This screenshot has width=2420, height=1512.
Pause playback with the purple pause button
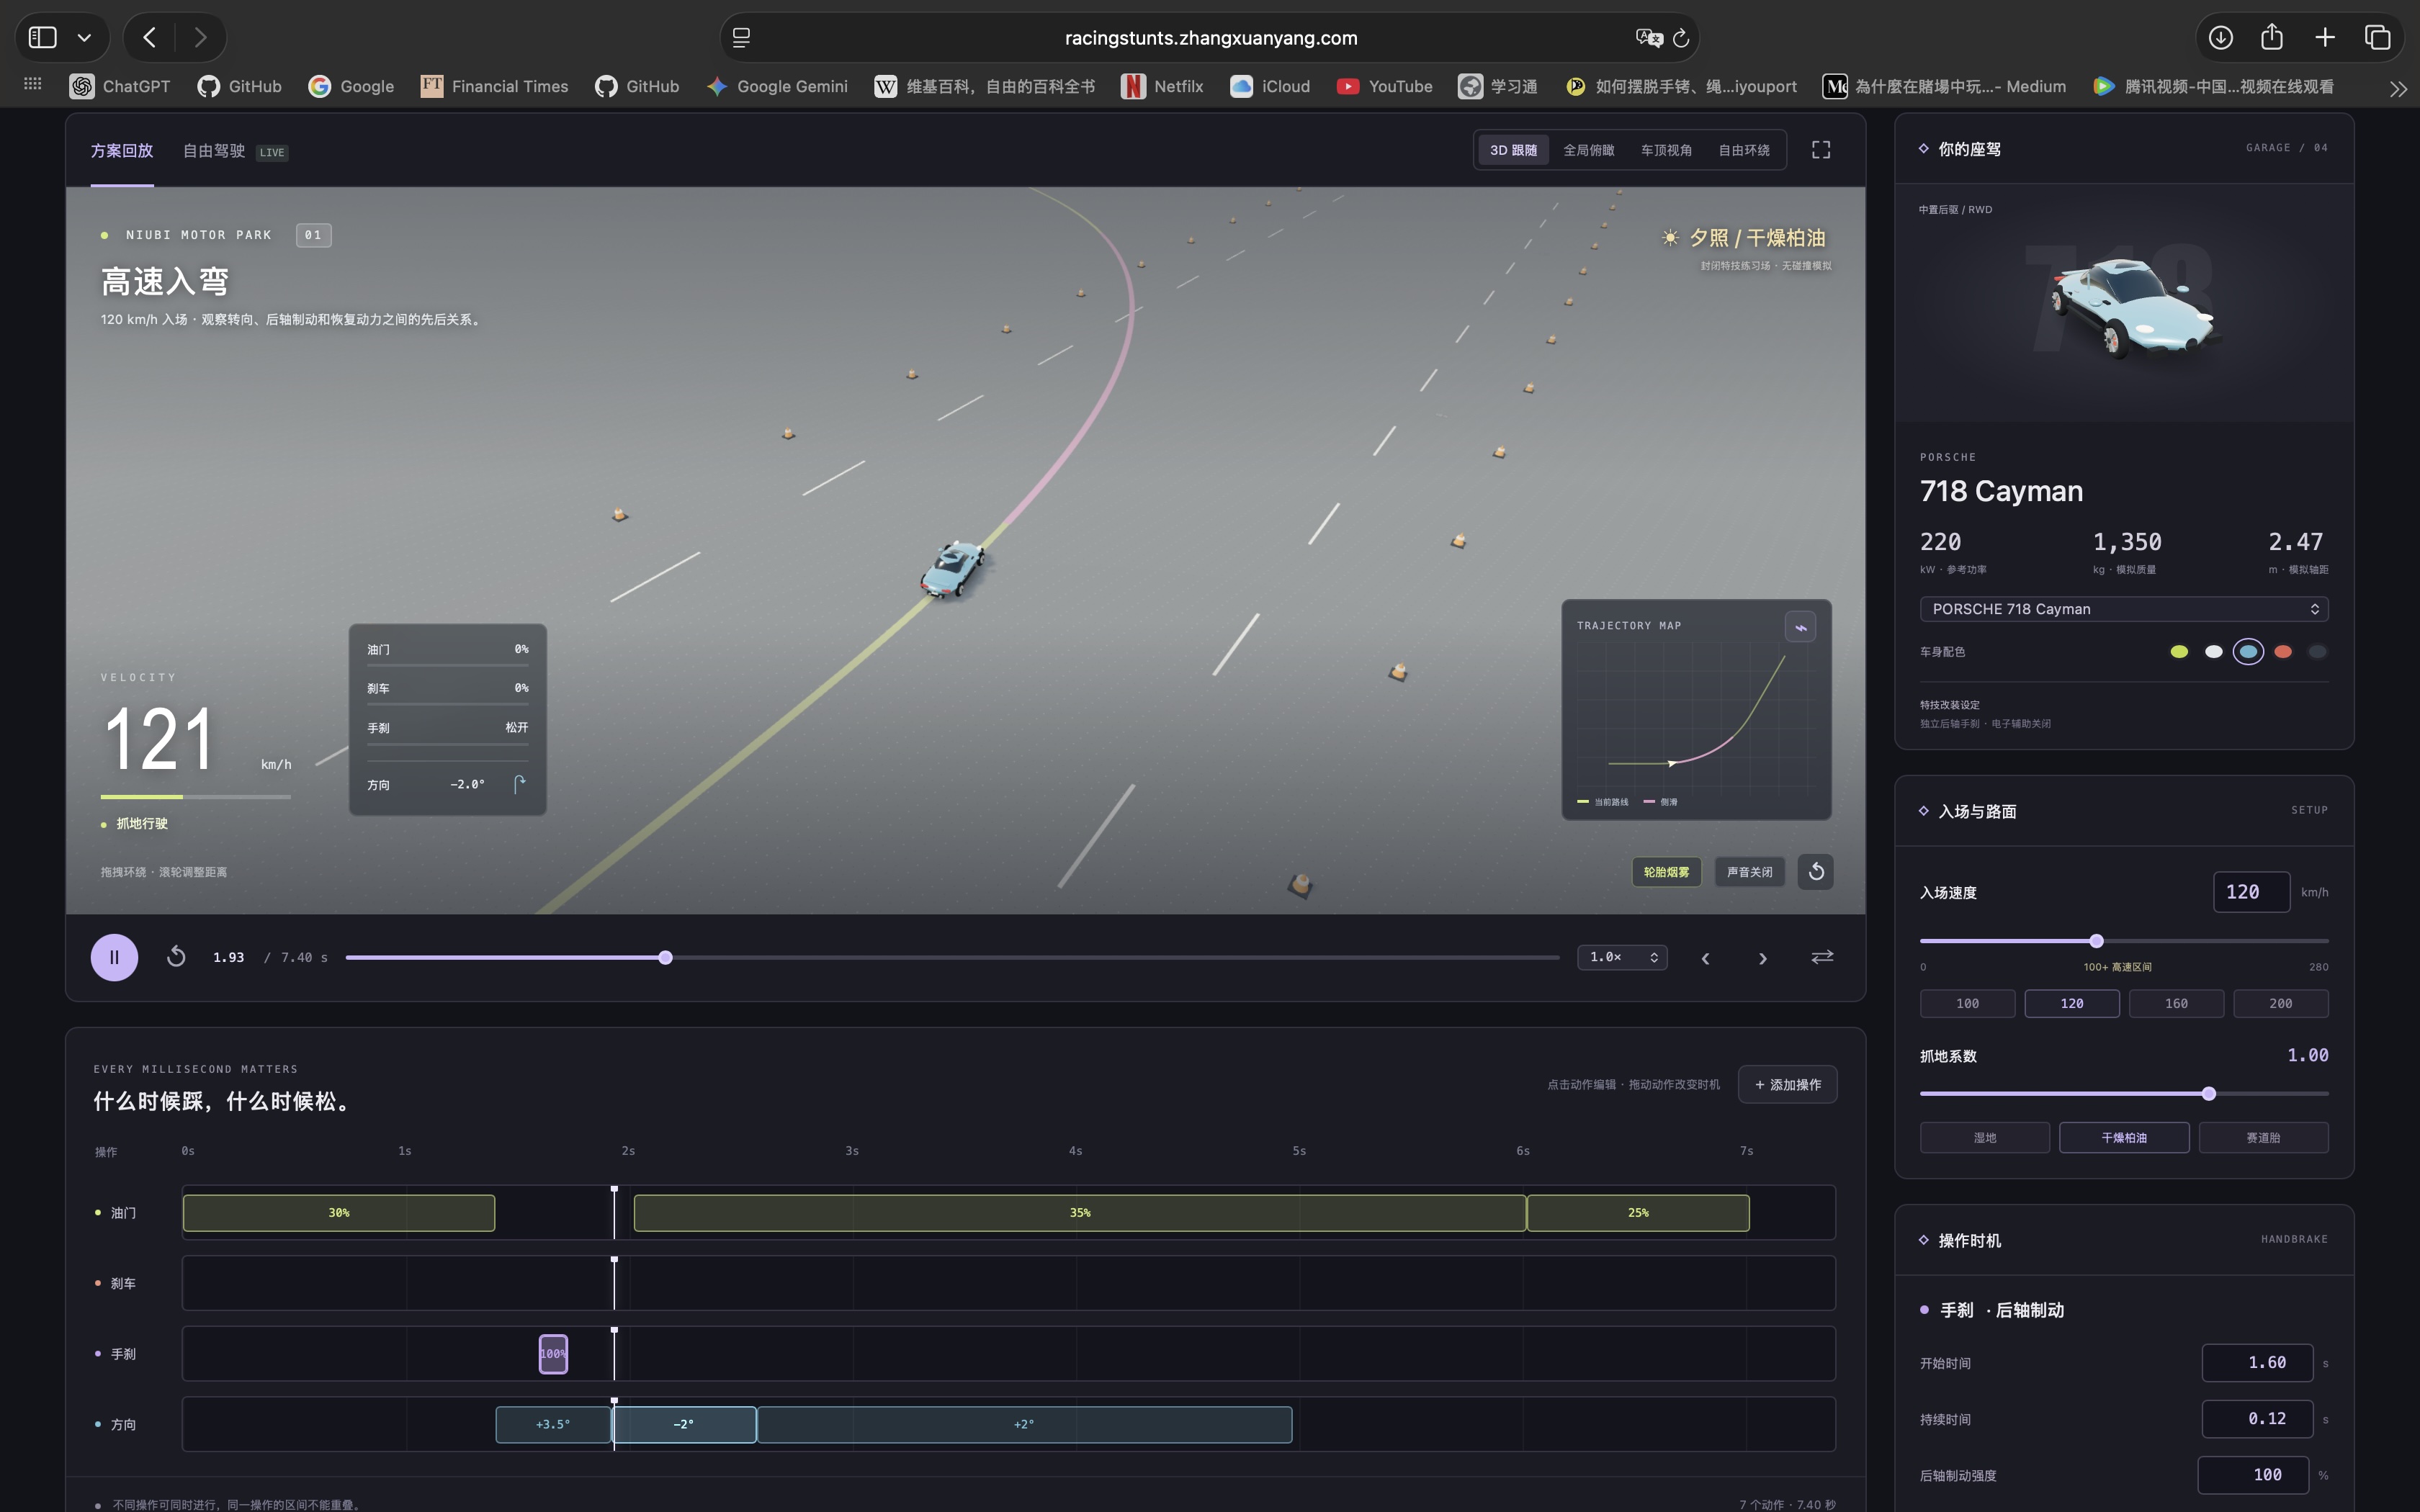click(114, 957)
